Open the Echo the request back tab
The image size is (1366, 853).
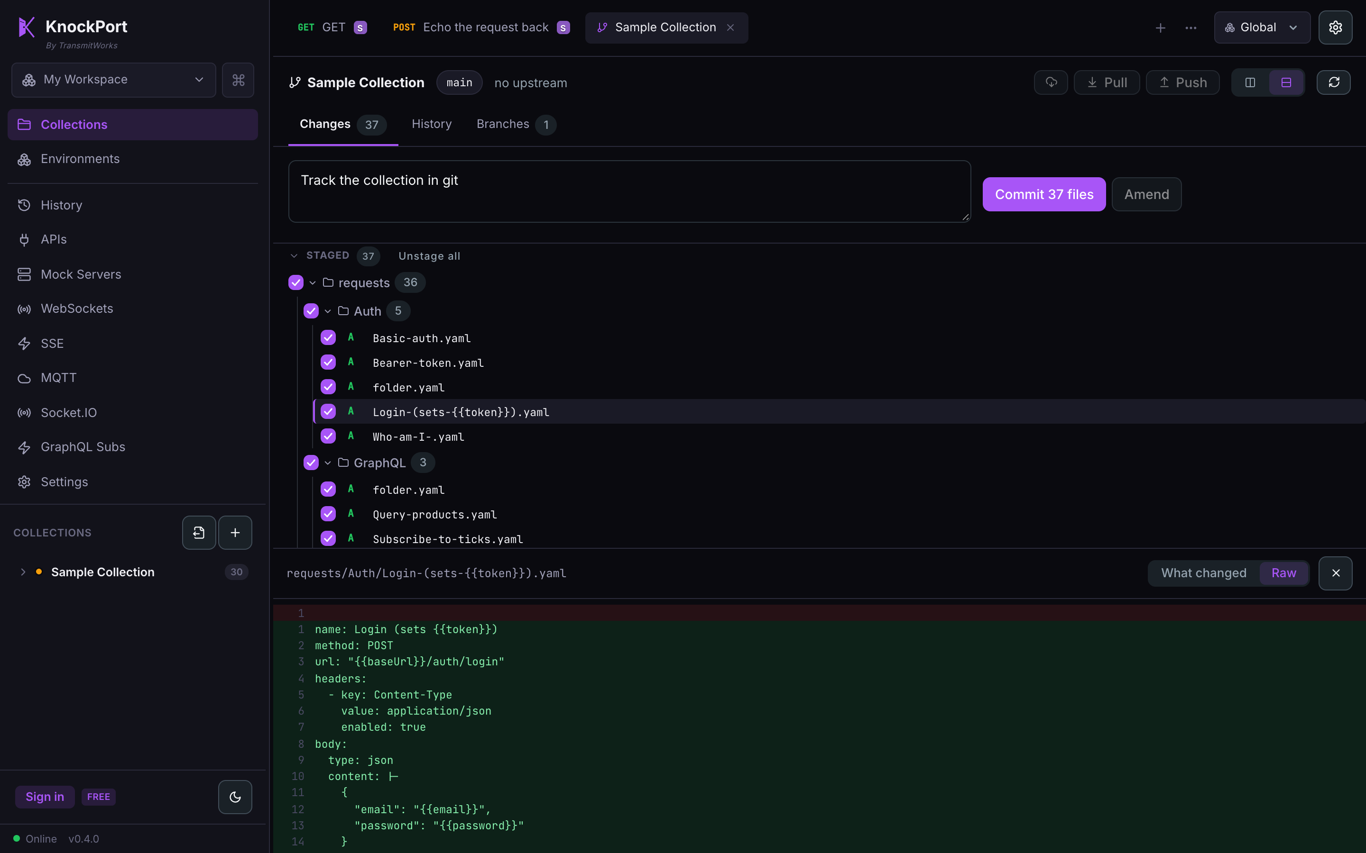481,27
